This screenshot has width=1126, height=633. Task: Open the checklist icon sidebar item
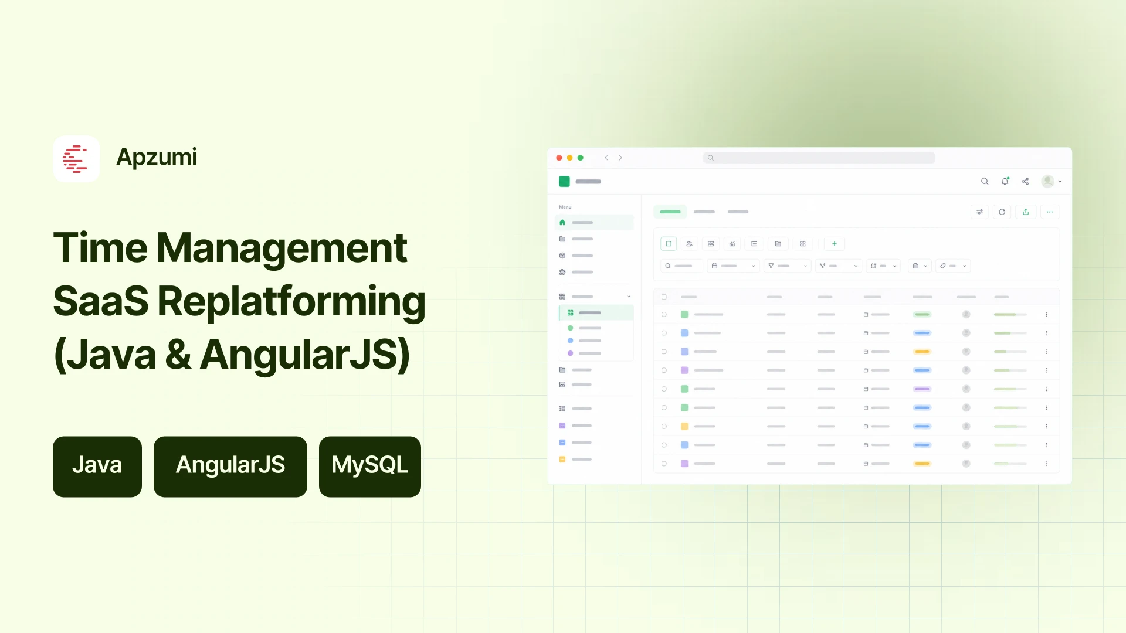pyautogui.click(x=575, y=409)
